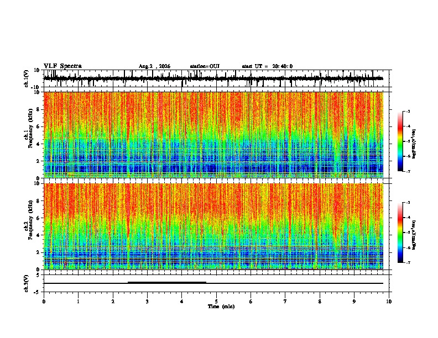Click the time axis tick label "3"
This screenshot has height=338, width=438.
pyautogui.click(x=147, y=302)
